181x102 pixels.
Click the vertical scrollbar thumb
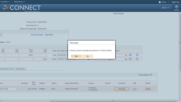[180, 43]
